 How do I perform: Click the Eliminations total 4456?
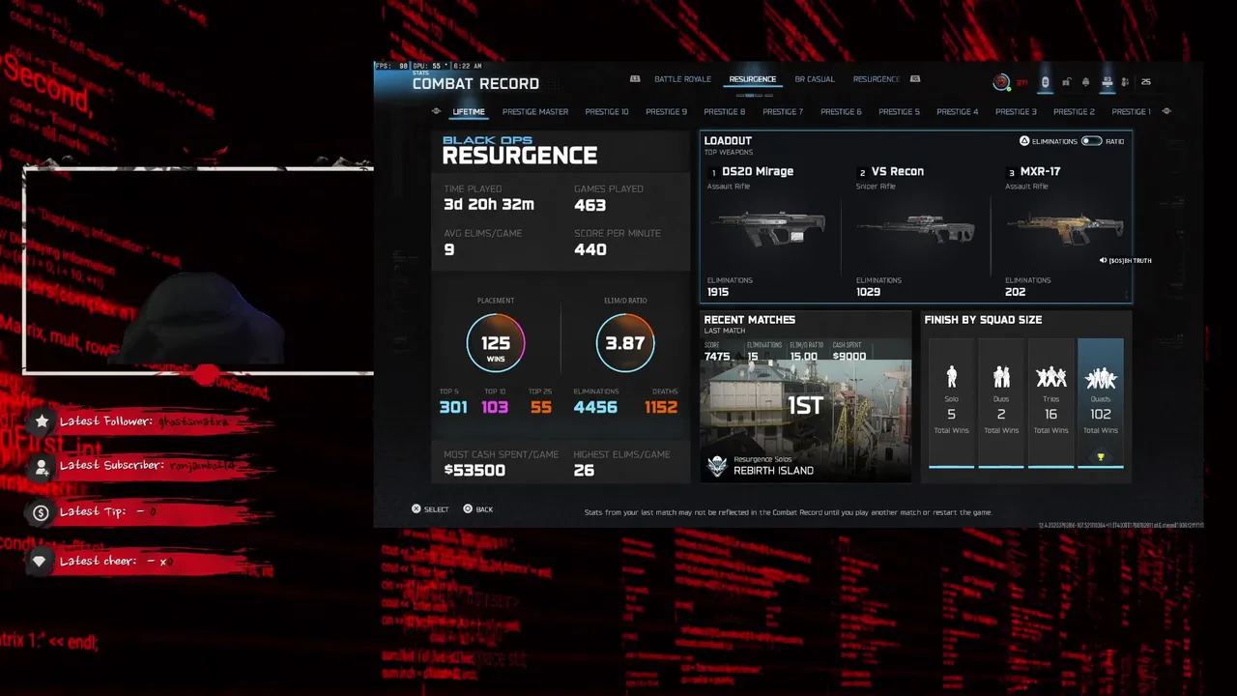tap(595, 407)
